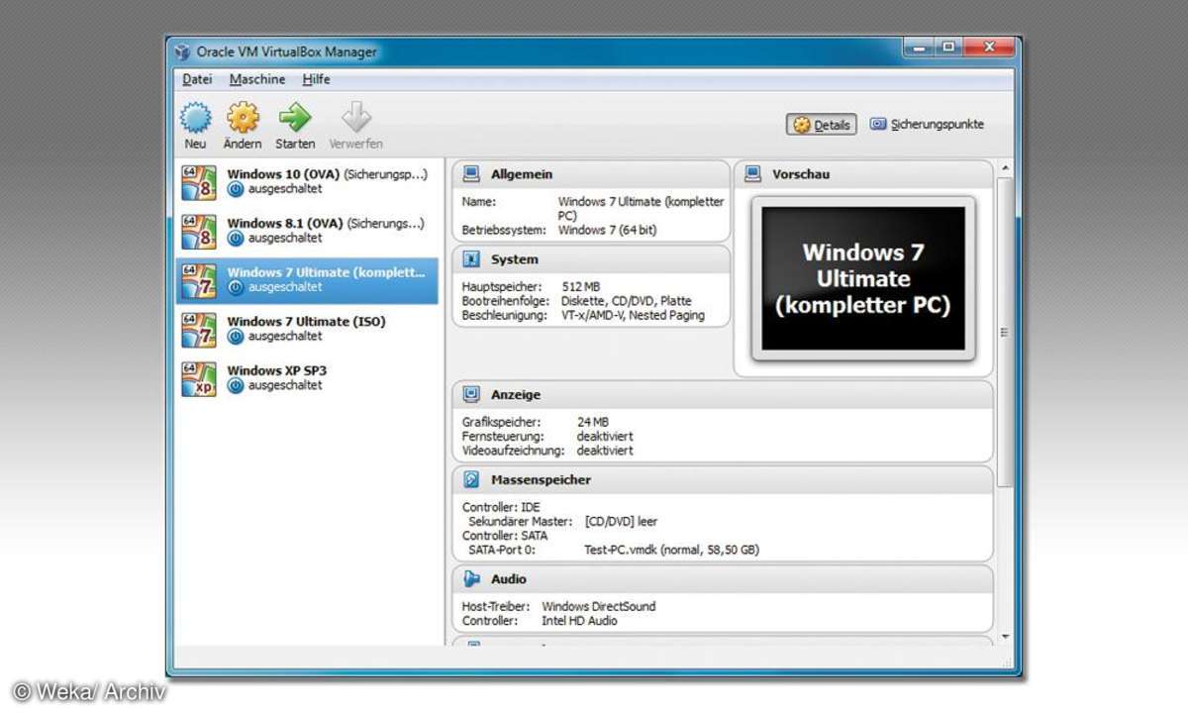The width and height of the screenshot is (1188, 713).
Task: Click the Windows 8.1 (OVA) OS icon
Action: click(x=199, y=231)
